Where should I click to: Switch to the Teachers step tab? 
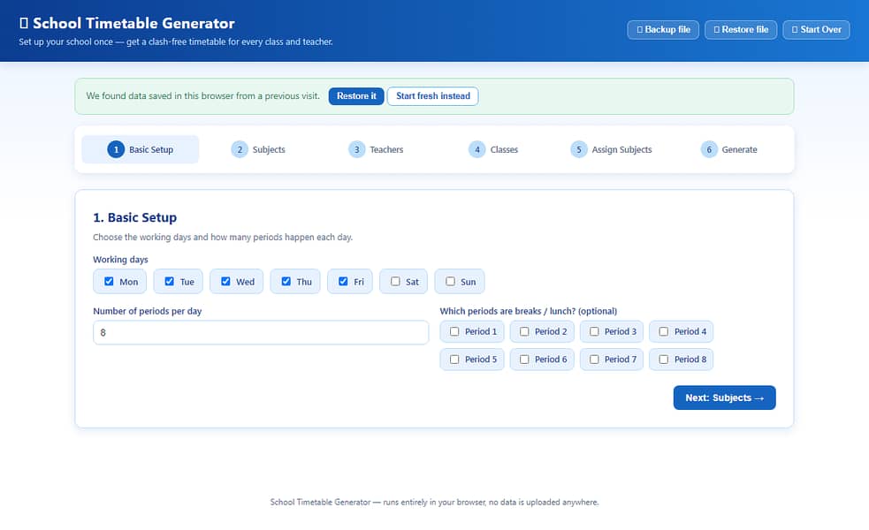click(x=376, y=149)
